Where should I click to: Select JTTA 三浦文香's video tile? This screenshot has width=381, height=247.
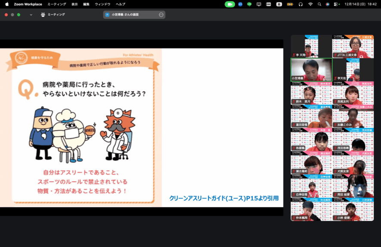(353, 46)
